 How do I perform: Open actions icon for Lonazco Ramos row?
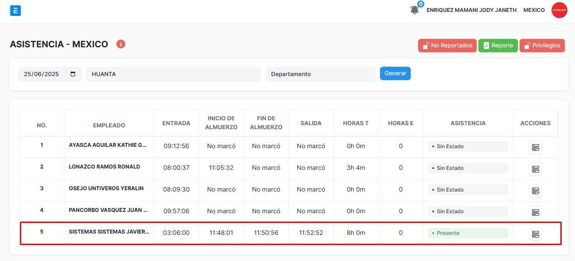(x=535, y=169)
